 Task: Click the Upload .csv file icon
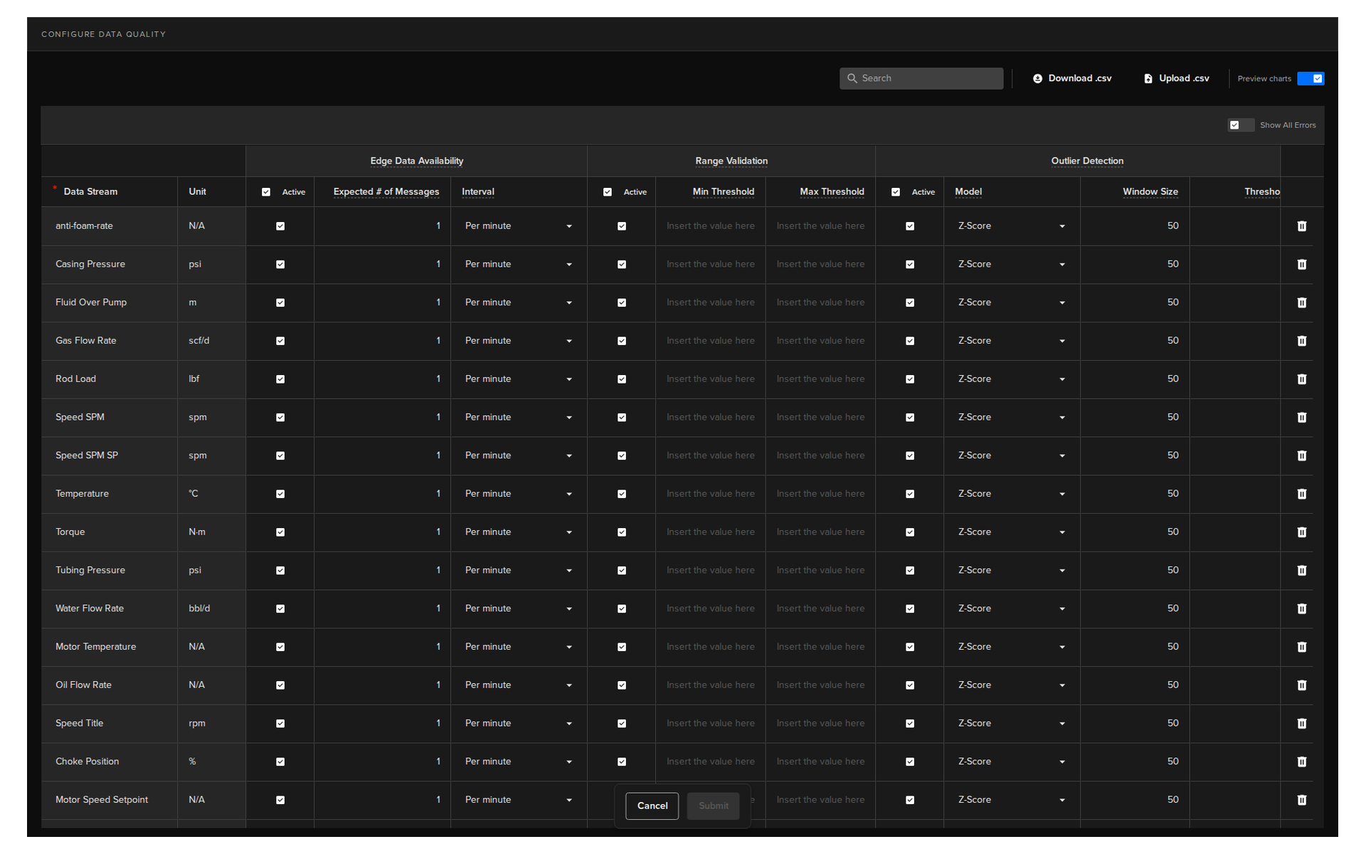[1148, 78]
